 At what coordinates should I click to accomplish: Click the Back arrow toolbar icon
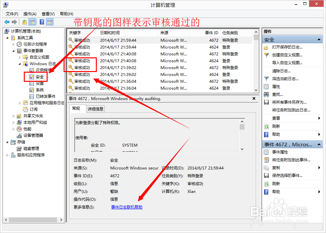coord(7,22)
